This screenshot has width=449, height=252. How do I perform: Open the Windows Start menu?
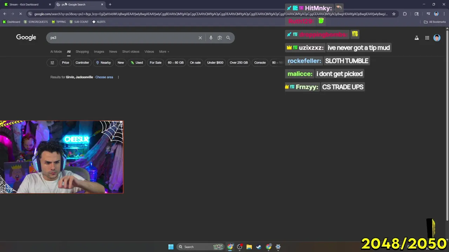171,247
